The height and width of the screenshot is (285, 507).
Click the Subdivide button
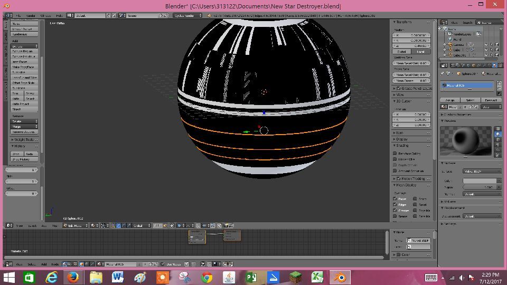point(24,72)
